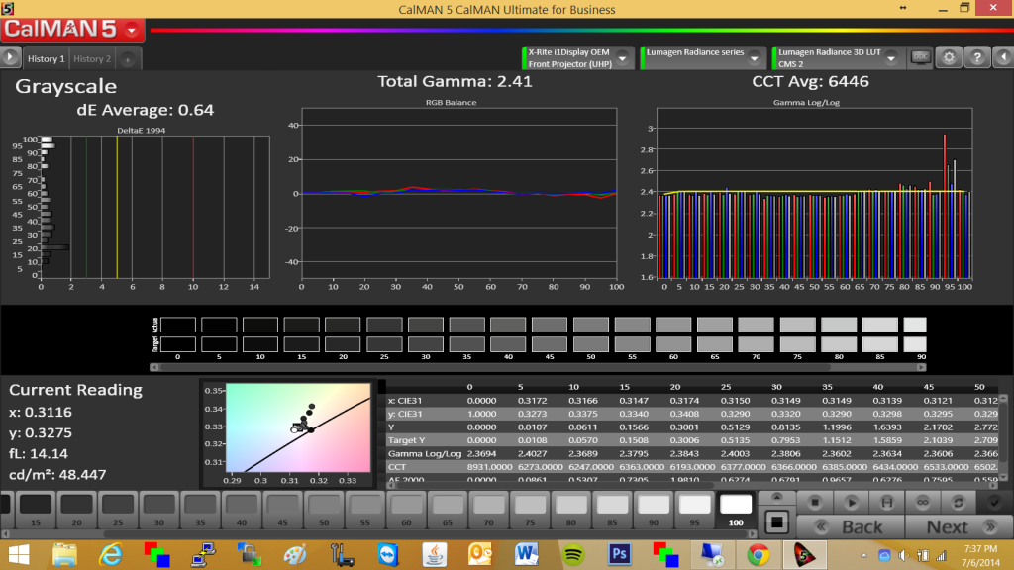
Task: Click the continuous read infinity icon
Action: 922,502
